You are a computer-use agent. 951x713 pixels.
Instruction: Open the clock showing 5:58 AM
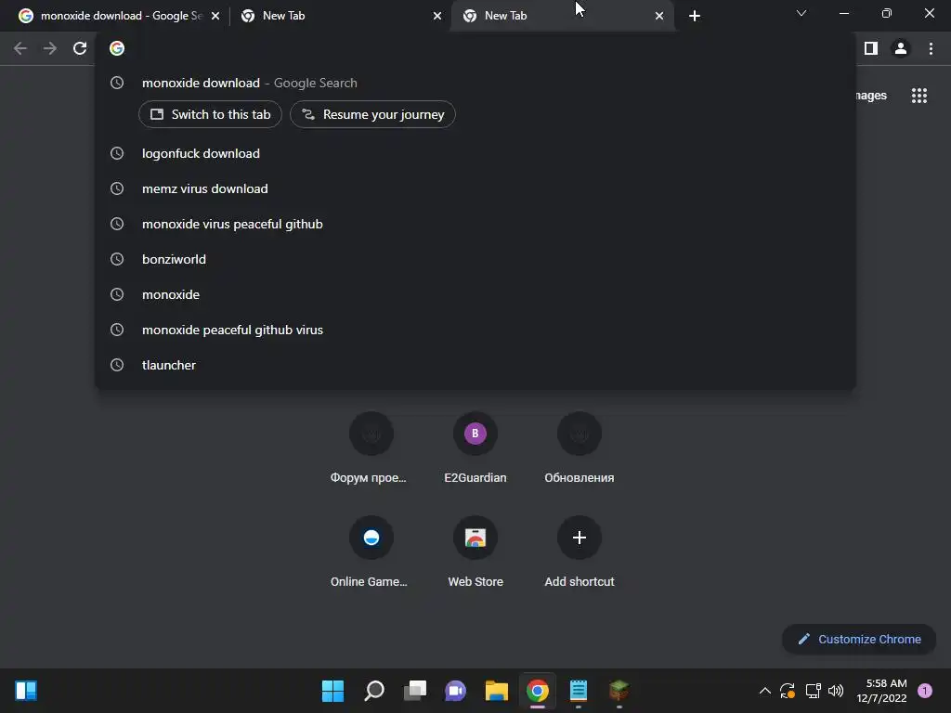[x=882, y=691]
